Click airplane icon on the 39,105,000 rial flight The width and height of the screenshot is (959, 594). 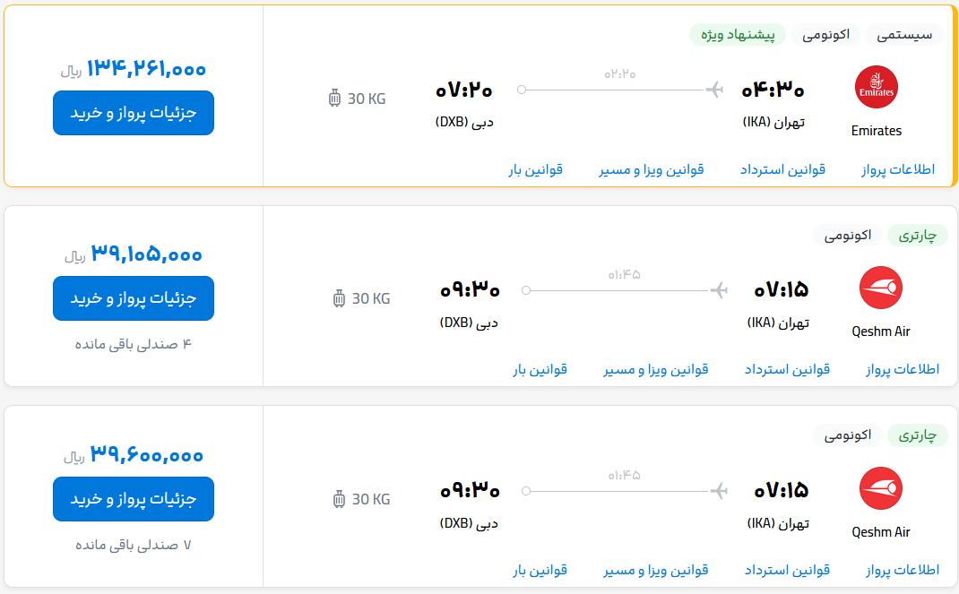(718, 290)
